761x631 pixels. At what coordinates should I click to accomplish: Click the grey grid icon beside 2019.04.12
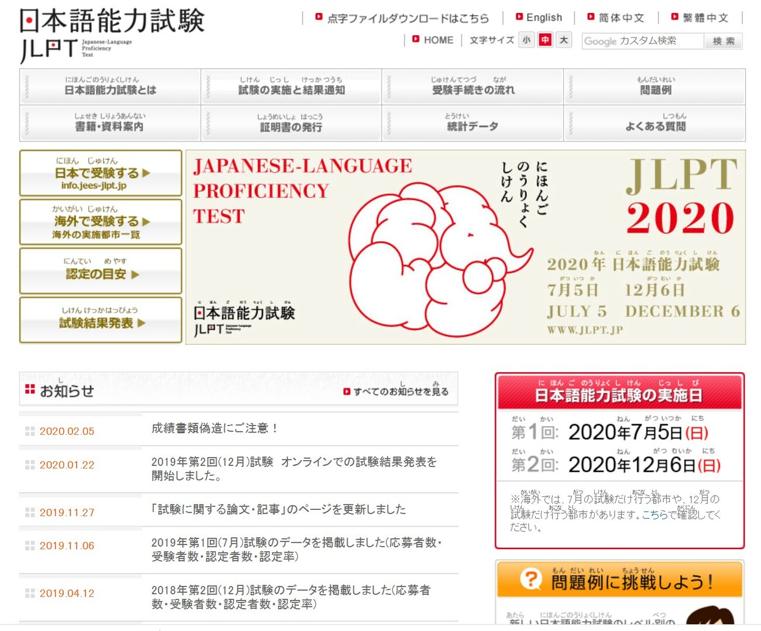tap(30, 593)
